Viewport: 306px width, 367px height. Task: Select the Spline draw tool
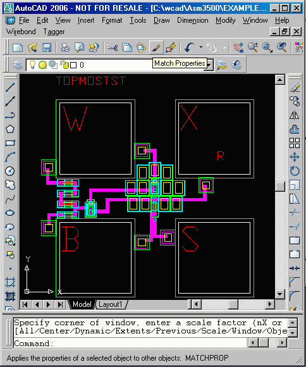click(x=10, y=199)
